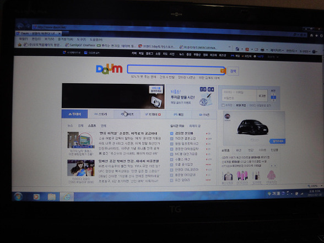Click the 메일 link in the Daum top bar
This screenshot has height=243, width=324.
pos(141,53)
